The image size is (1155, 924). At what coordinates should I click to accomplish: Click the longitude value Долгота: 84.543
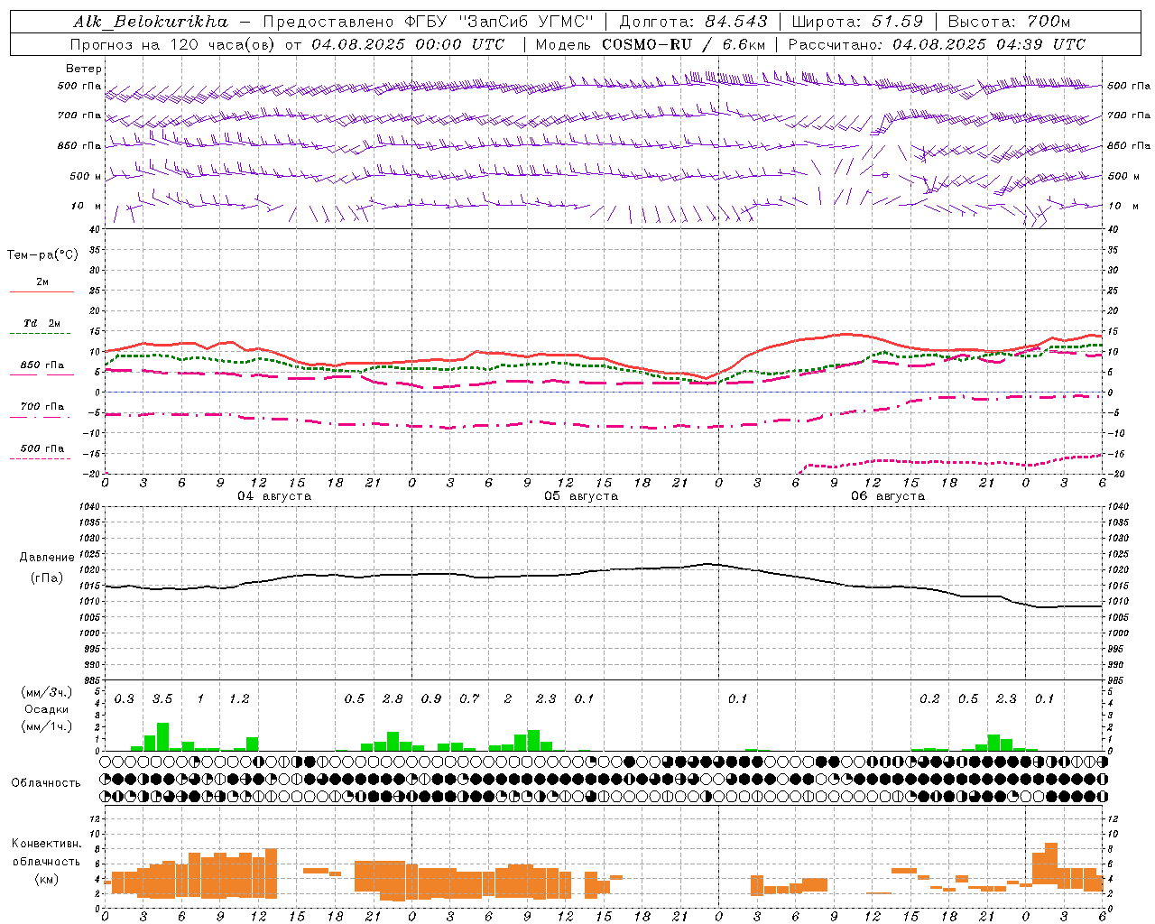click(x=695, y=22)
